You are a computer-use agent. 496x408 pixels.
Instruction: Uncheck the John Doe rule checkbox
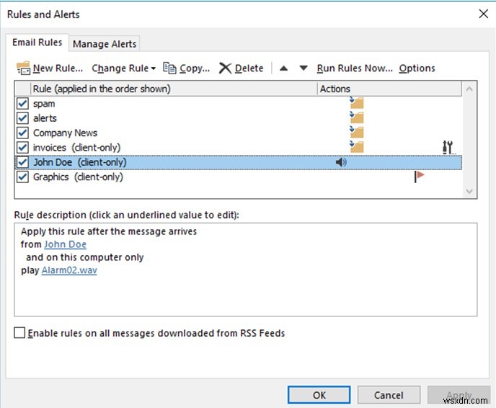pos(22,162)
